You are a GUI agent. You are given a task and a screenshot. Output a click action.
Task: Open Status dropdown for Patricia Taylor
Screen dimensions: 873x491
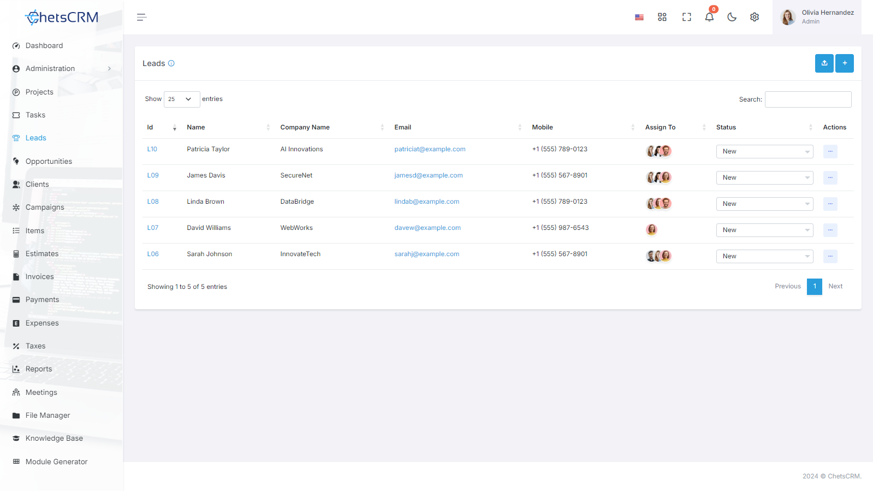click(764, 151)
